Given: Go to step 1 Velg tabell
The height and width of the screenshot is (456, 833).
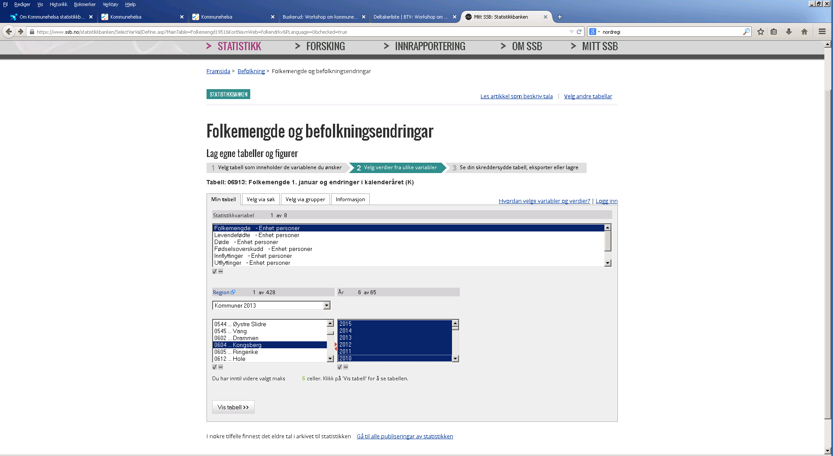Looking at the screenshot, I should pos(278,167).
